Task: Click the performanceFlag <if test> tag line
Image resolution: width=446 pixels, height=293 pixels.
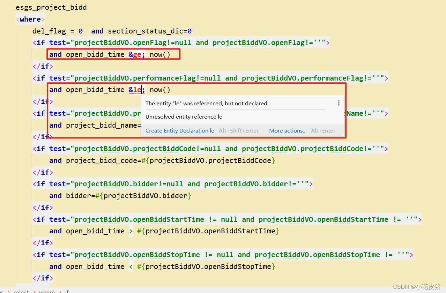Action: click(x=210, y=78)
